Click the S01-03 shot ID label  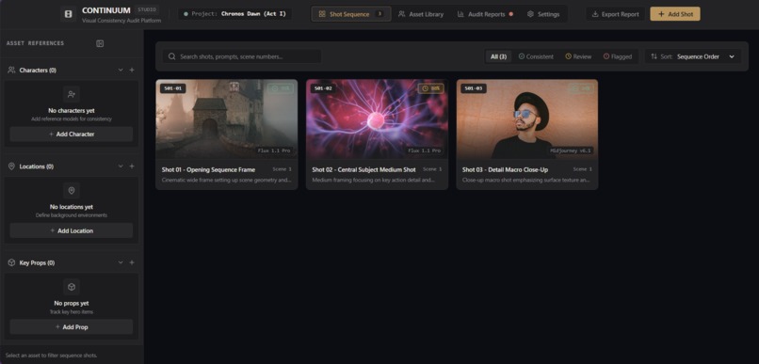pyautogui.click(x=474, y=88)
